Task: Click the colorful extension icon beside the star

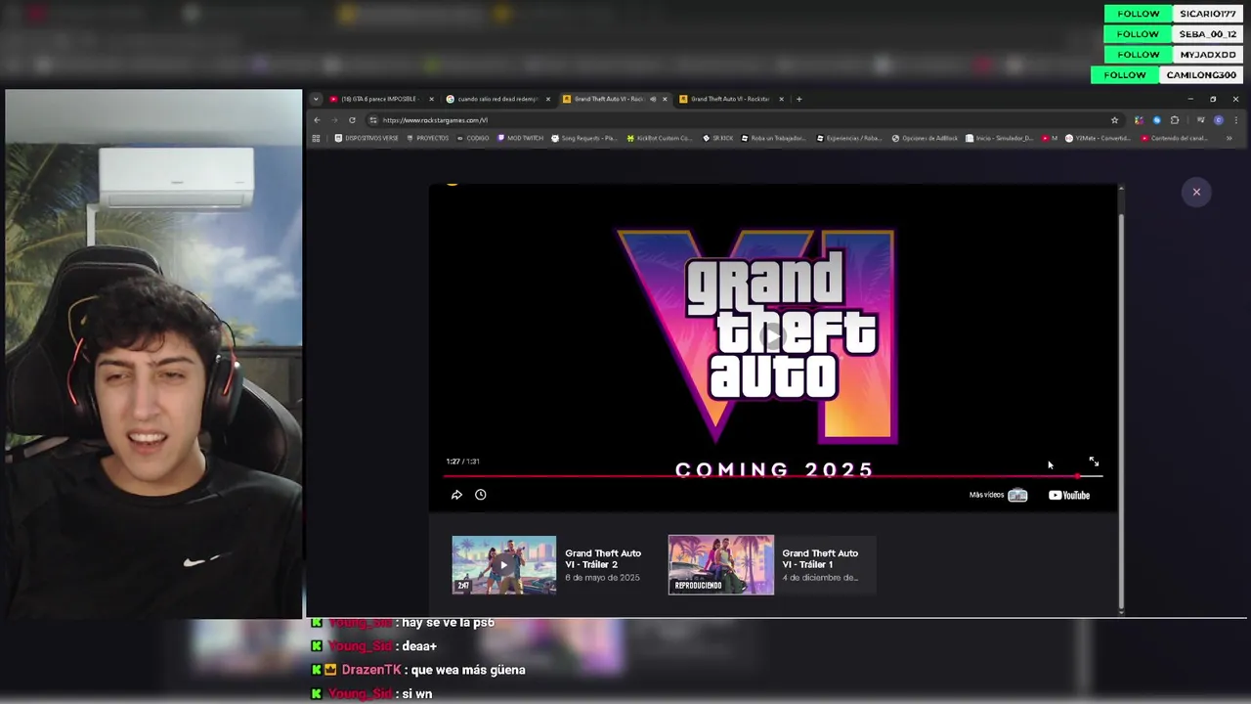Action: click(x=1139, y=120)
